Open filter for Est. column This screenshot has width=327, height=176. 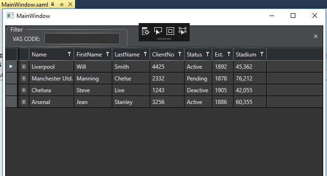[x=229, y=54]
